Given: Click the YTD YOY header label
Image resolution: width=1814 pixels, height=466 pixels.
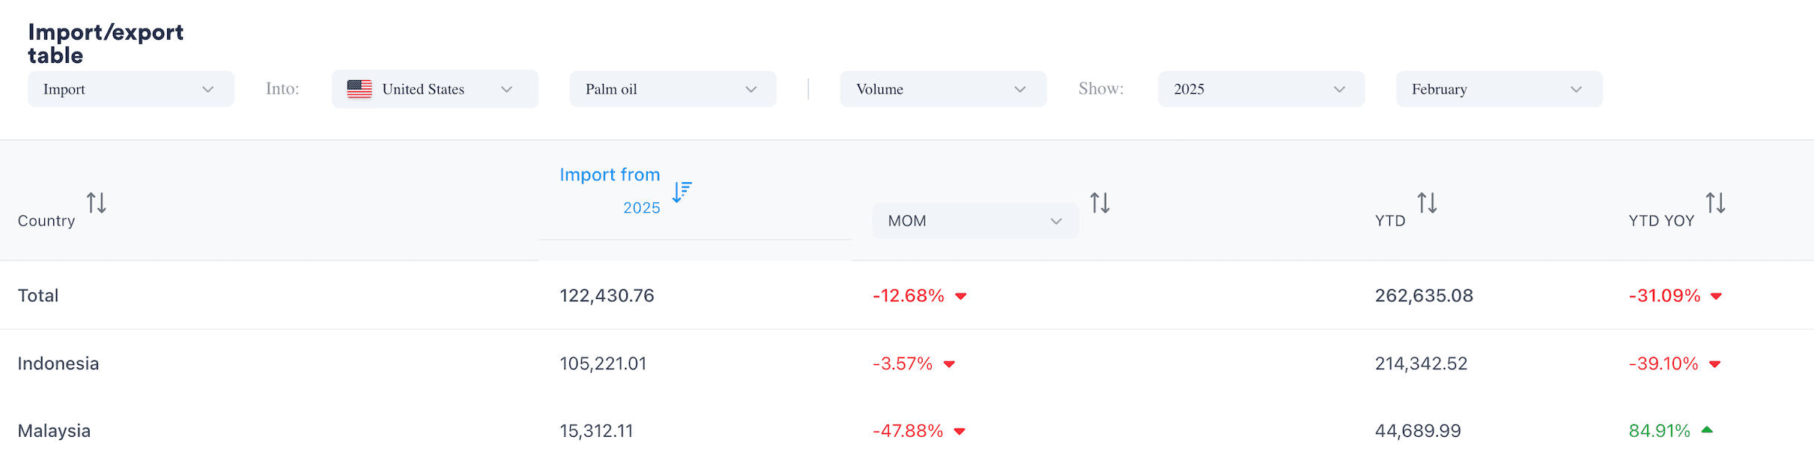Looking at the screenshot, I should (1661, 221).
